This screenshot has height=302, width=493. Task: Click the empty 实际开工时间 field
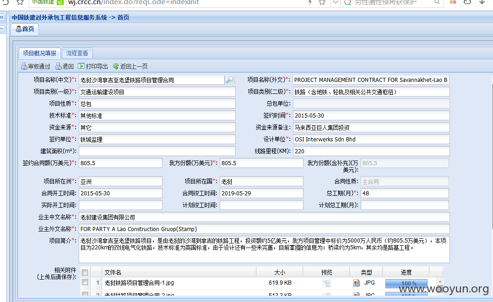click(120, 205)
